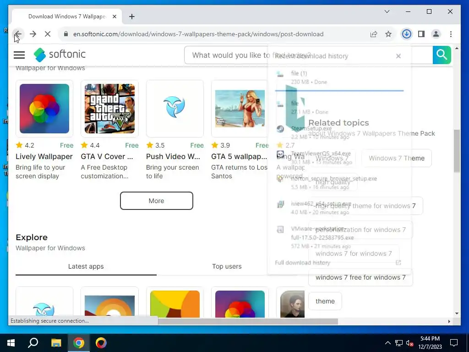Image resolution: width=469 pixels, height=352 pixels.
Task: Click the Lively Wallpaper title
Action: (44, 157)
